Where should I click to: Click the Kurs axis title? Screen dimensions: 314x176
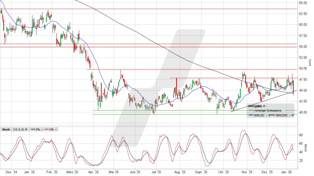(310, 62)
